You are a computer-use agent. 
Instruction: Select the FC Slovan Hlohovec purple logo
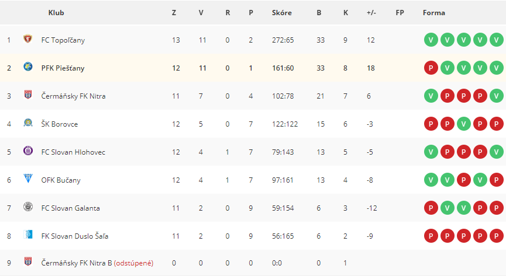point(28,151)
